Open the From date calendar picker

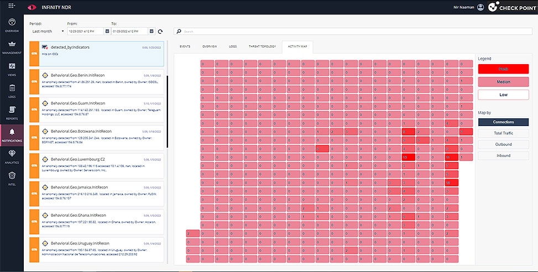pyautogui.click(x=107, y=31)
